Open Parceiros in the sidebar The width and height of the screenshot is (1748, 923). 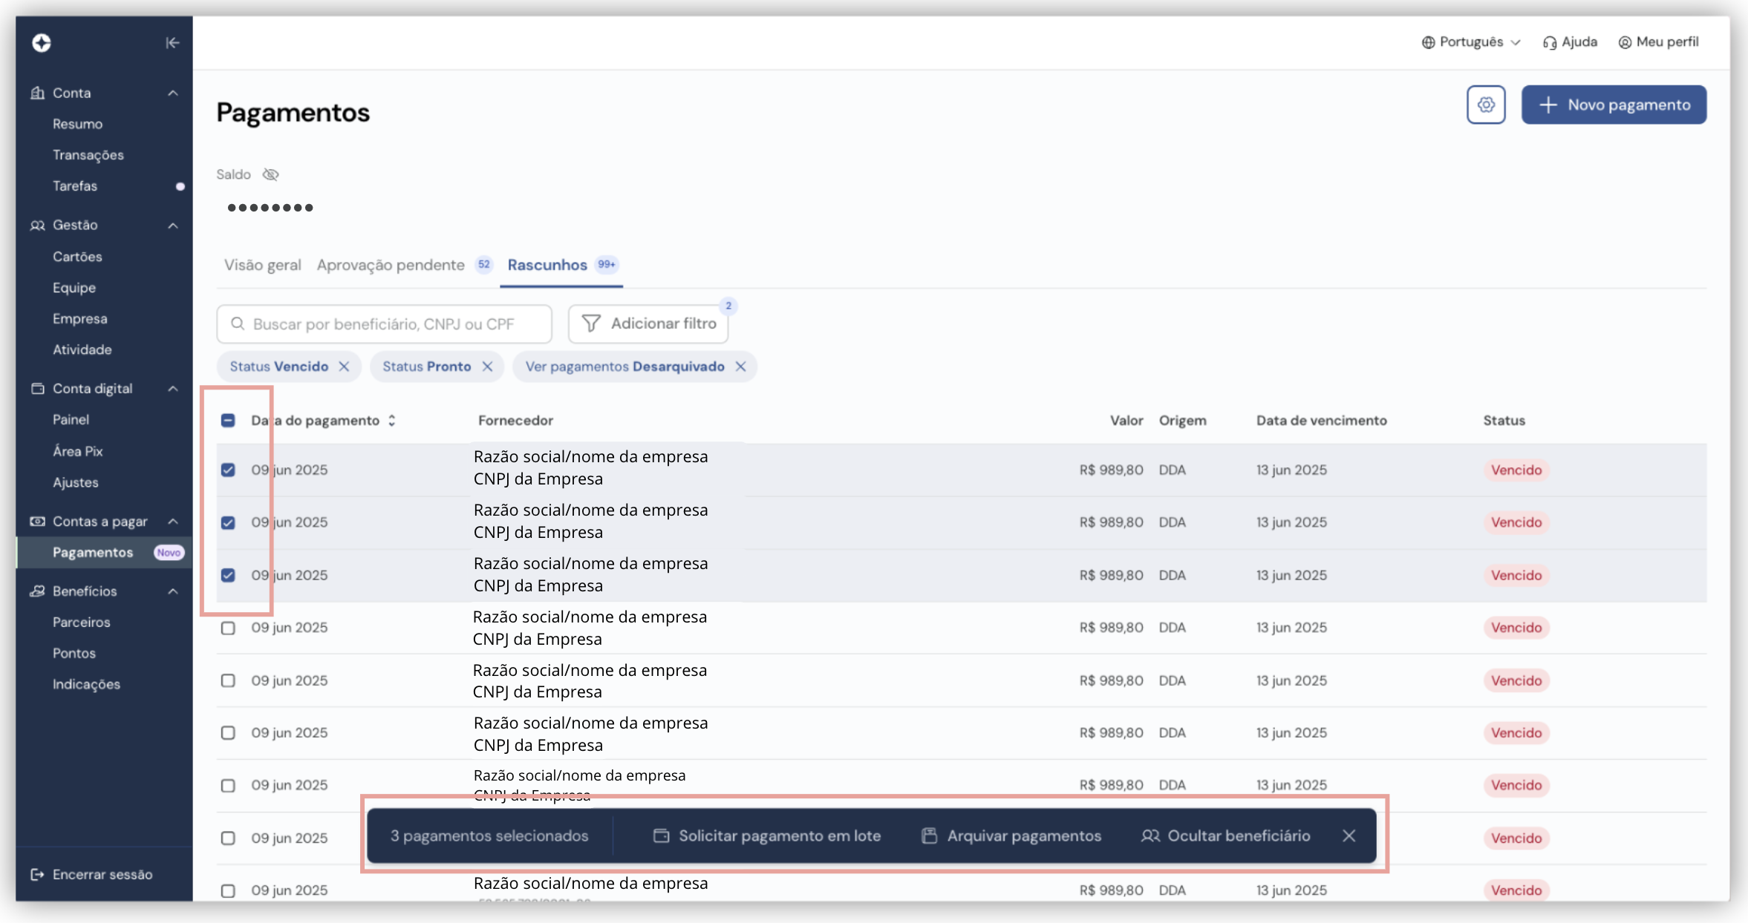[x=82, y=622]
